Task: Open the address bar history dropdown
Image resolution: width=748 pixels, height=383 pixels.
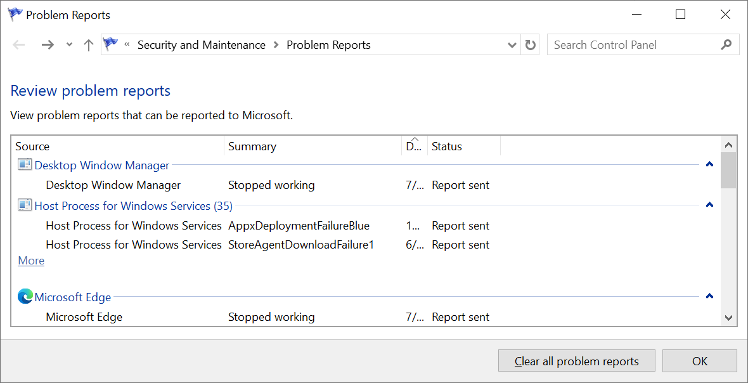Action: 512,45
